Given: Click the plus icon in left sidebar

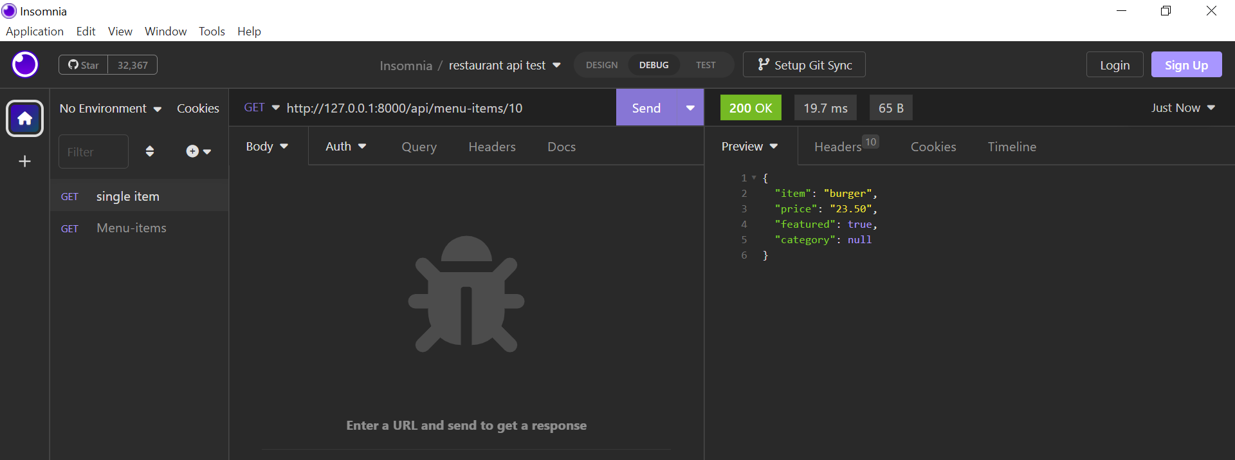Looking at the screenshot, I should pyautogui.click(x=25, y=161).
